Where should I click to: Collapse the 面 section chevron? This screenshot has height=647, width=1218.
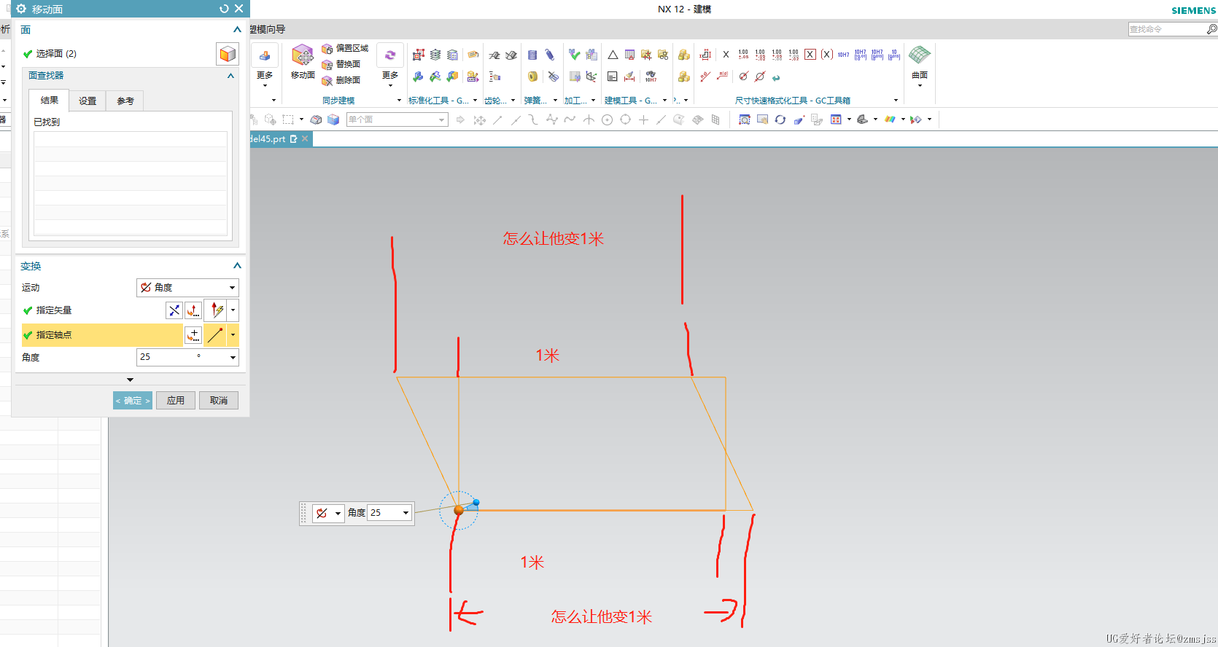point(237,30)
